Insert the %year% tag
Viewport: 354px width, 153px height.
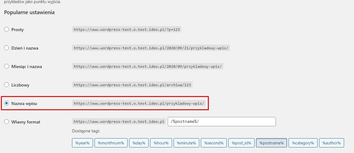click(x=82, y=143)
